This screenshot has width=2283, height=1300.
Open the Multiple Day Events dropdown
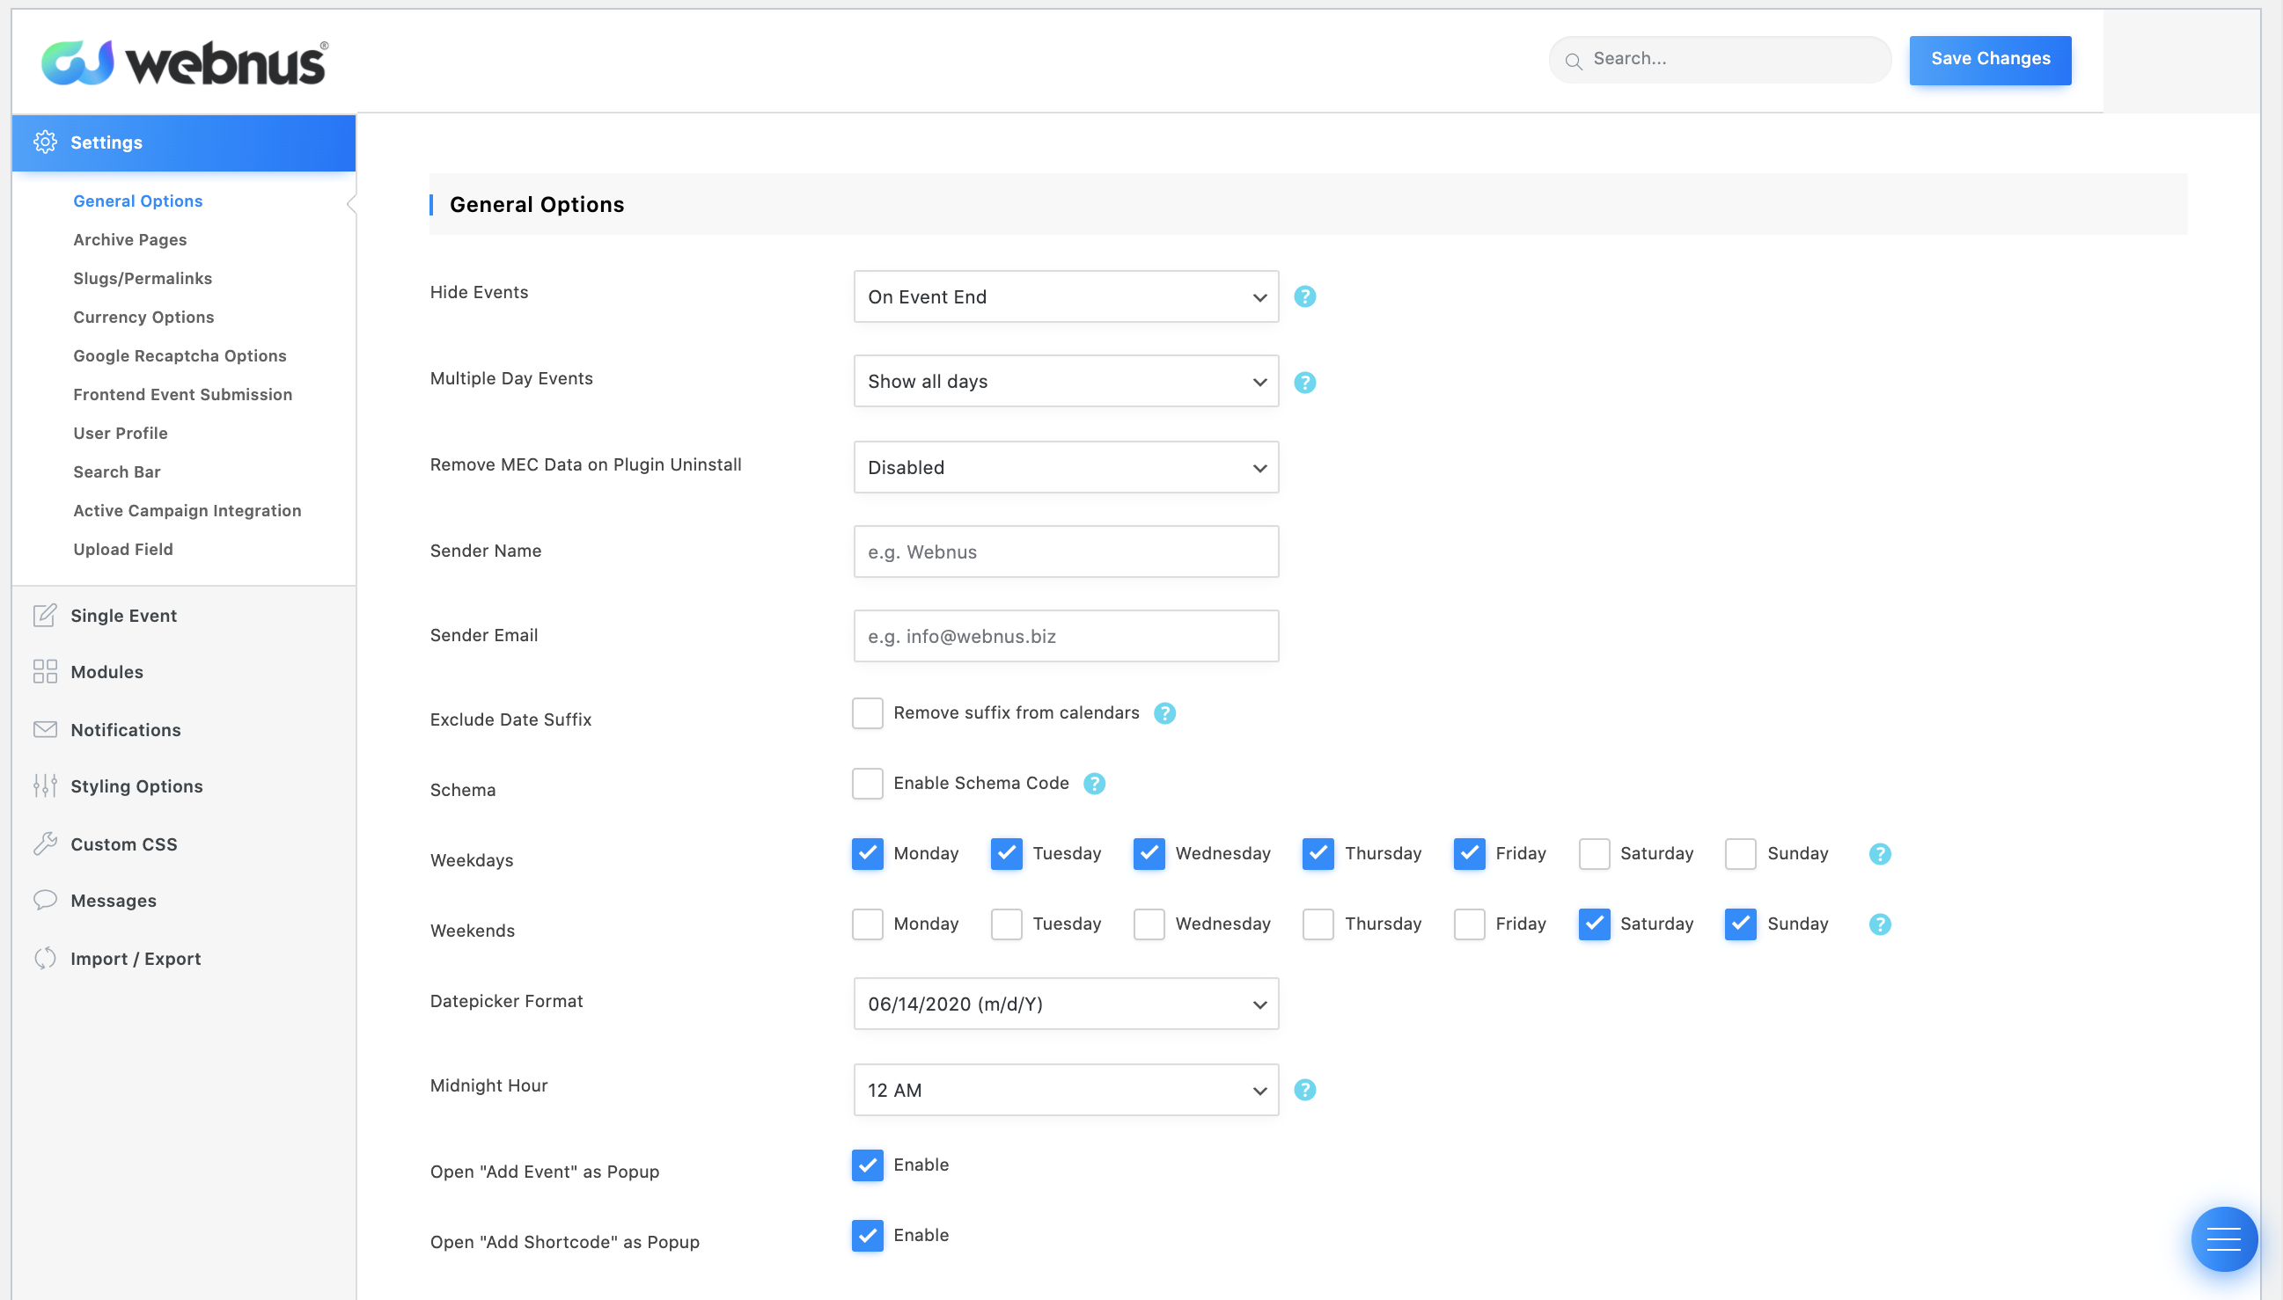(x=1065, y=381)
